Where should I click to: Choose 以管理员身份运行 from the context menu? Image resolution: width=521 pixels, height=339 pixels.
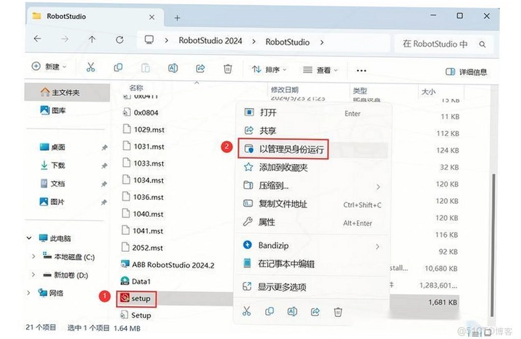(x=313, y=149)
